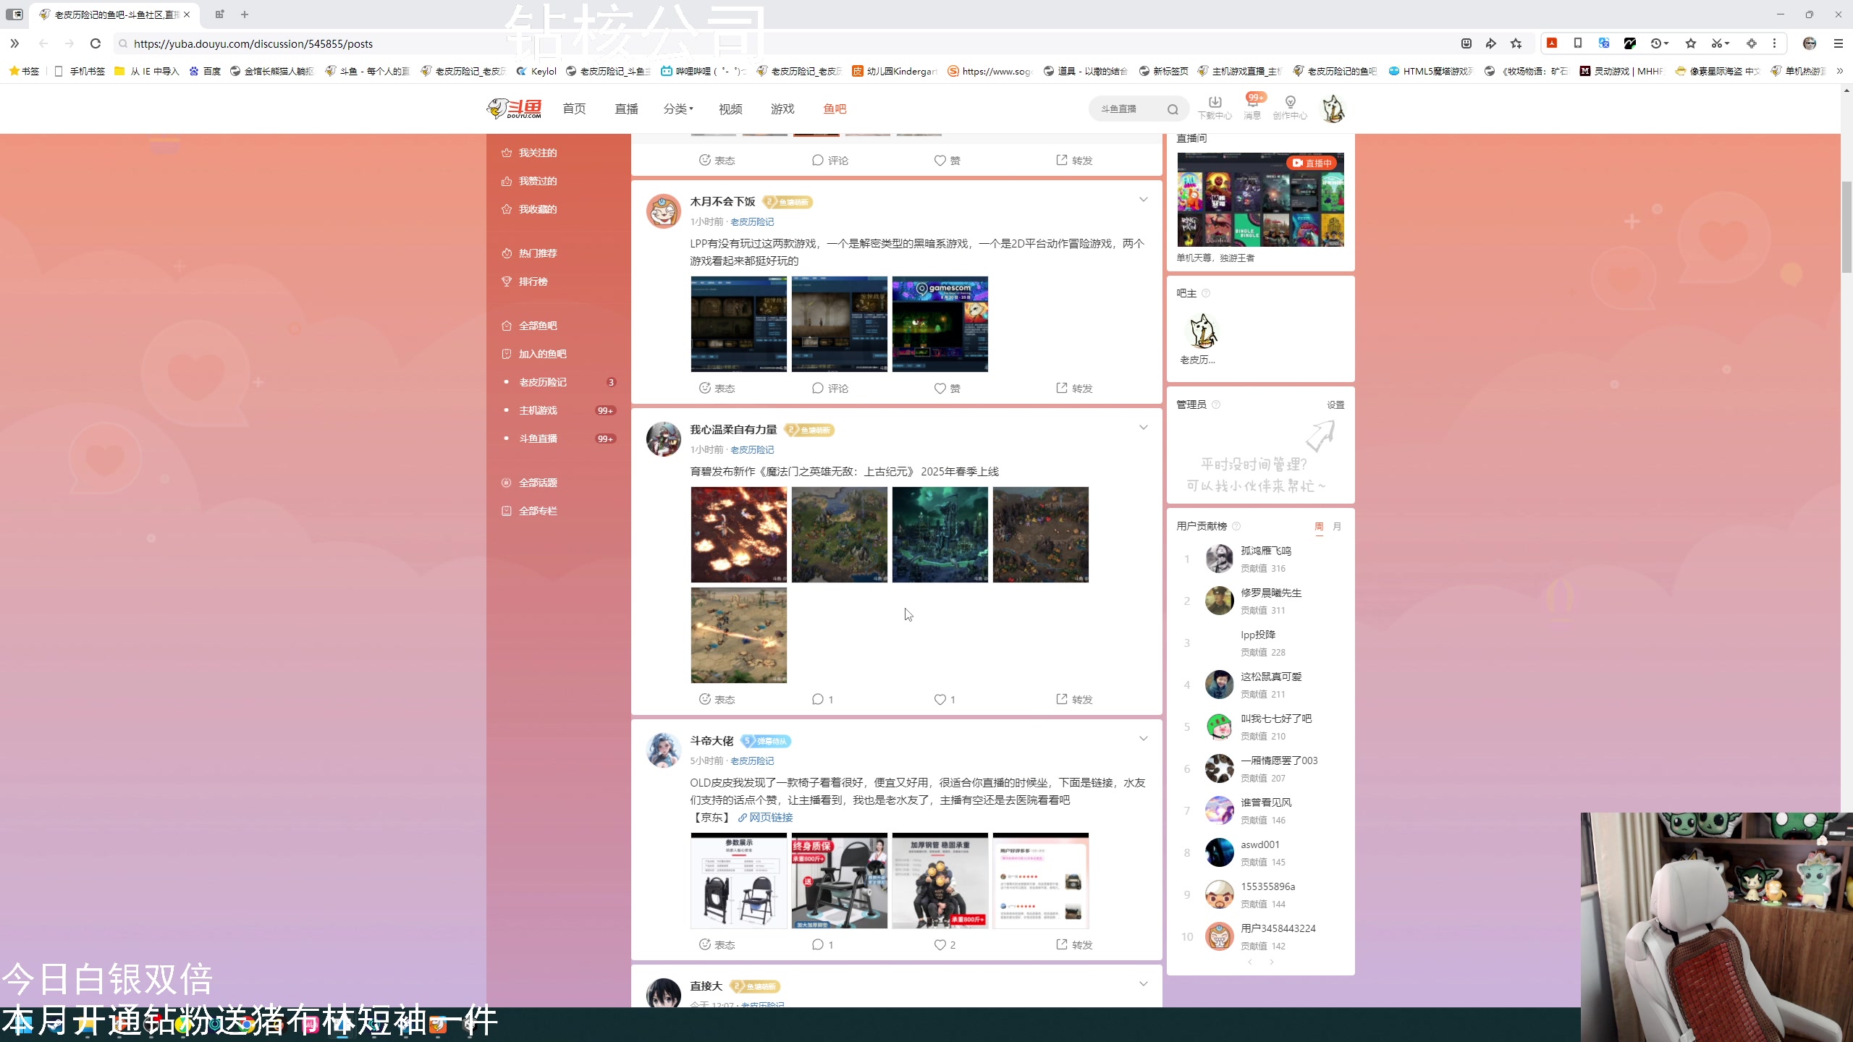The height and width of the screenshot is (1042, 1853).
Task: Like the 魔法门之英雄无敌 post
Action: 945,700
